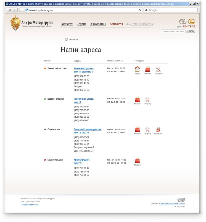Image resolution: width=206 pixels, height=222 pixels.
Task: Open the О компании menu item
Action: tap(98, 24)
